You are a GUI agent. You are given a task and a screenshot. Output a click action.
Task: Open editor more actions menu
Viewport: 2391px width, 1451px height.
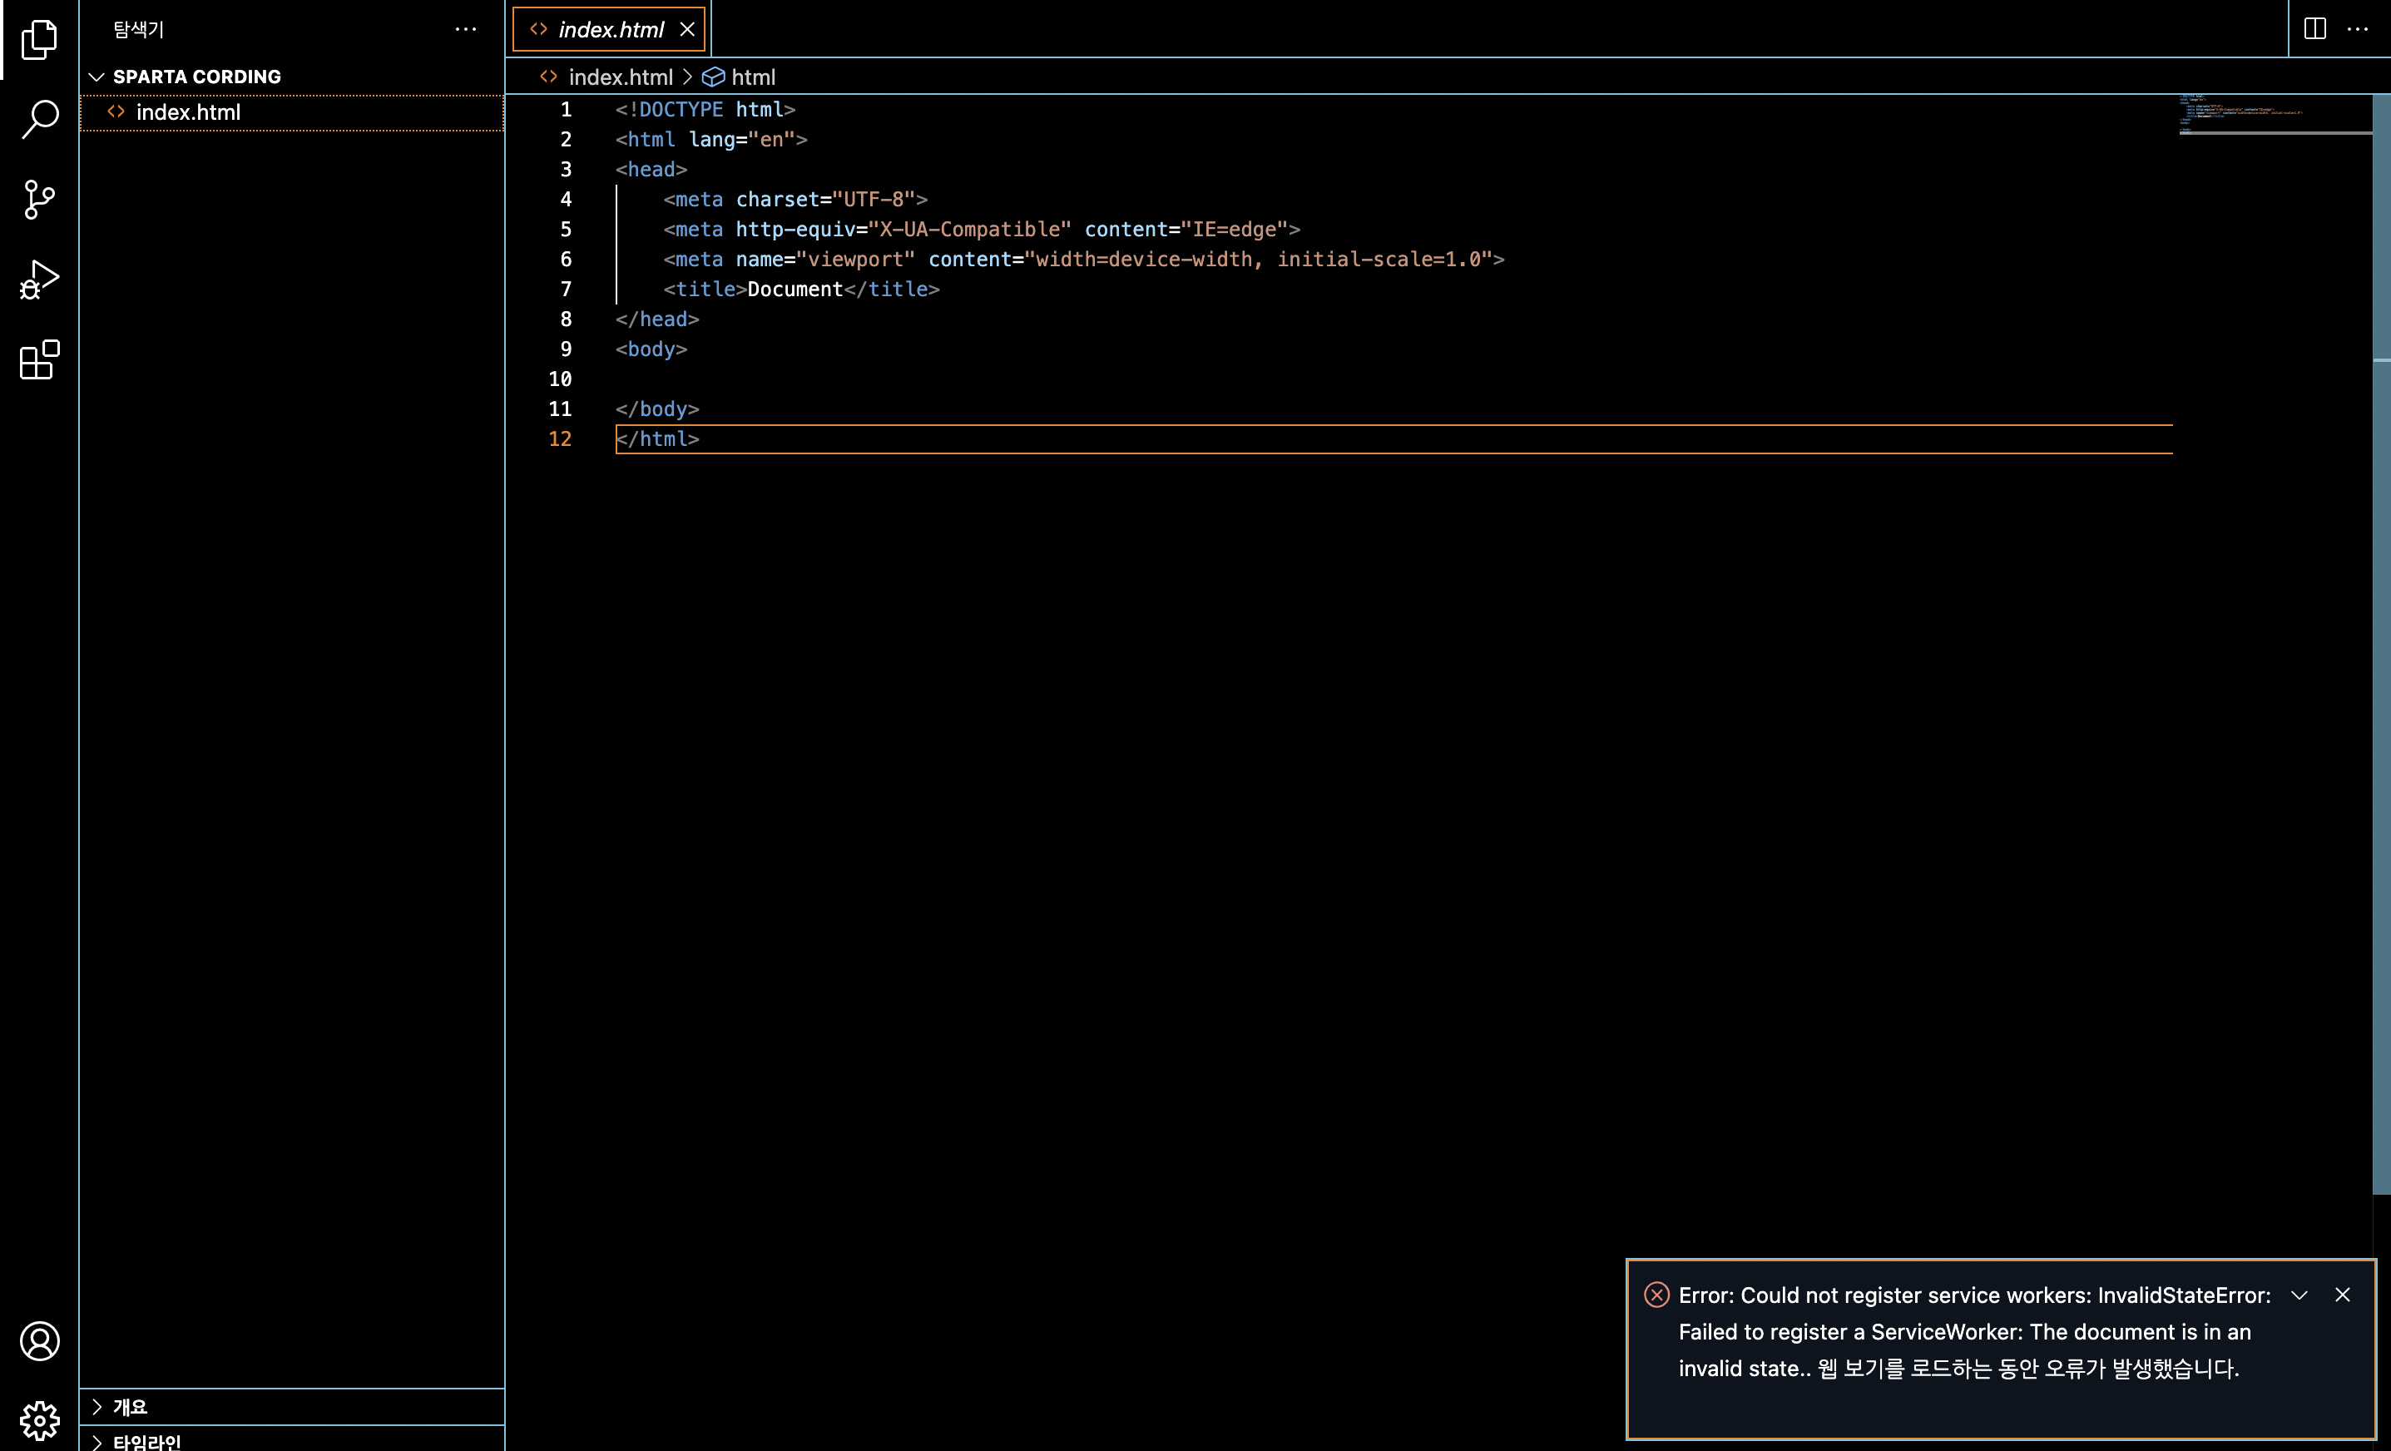click(x=2358, y=29)
